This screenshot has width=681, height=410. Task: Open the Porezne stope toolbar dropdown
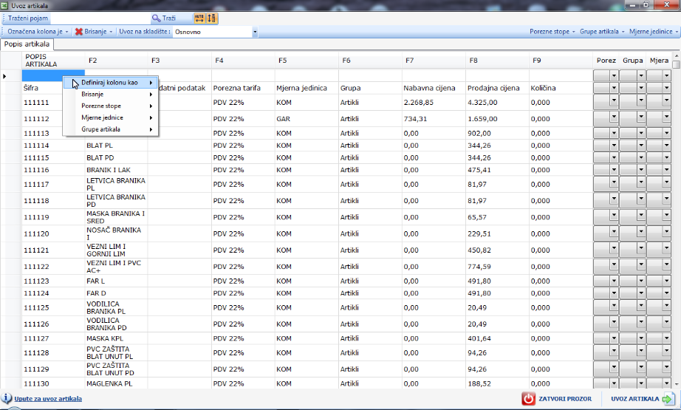pos(552,32)
